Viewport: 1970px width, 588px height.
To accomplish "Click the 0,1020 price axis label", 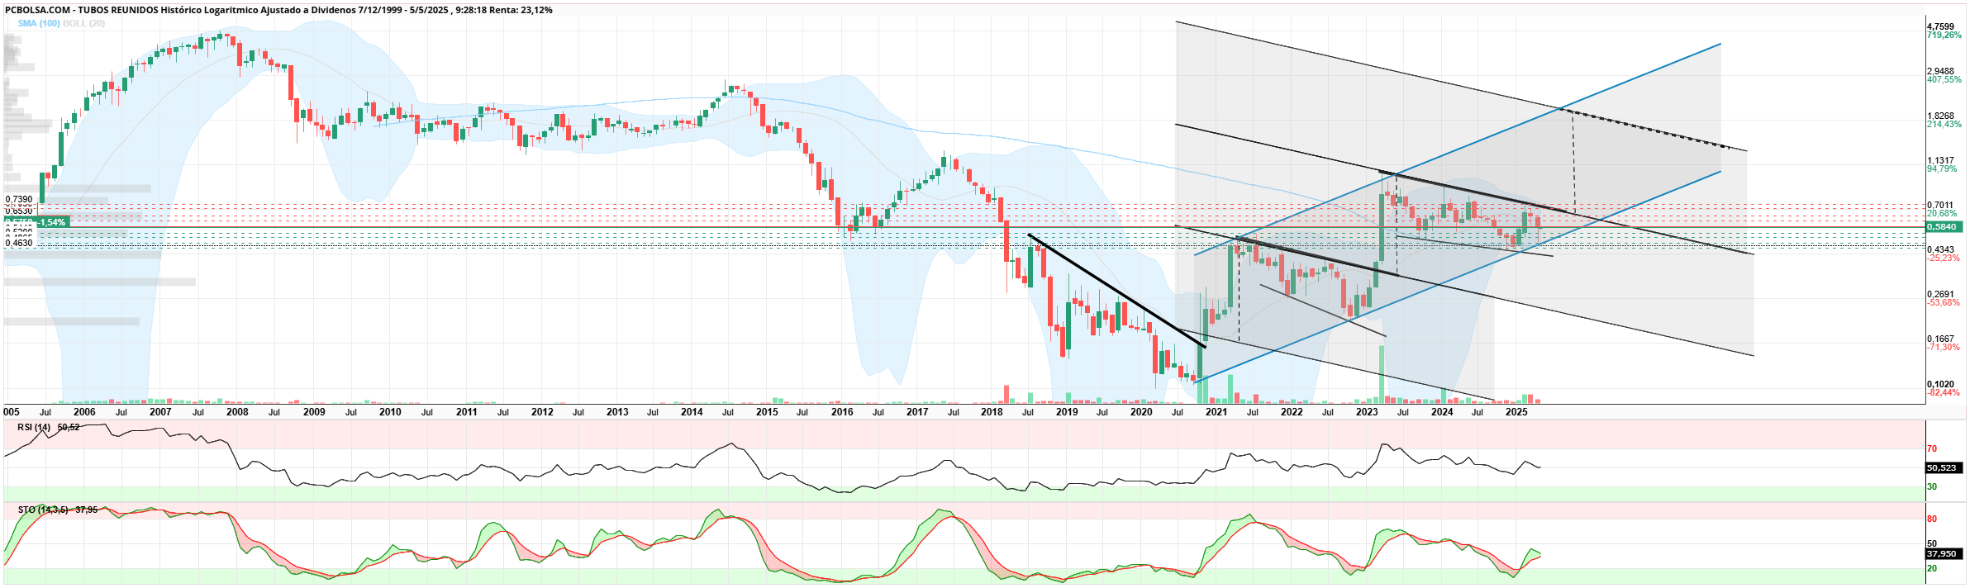I will (x=1941, y=384).
